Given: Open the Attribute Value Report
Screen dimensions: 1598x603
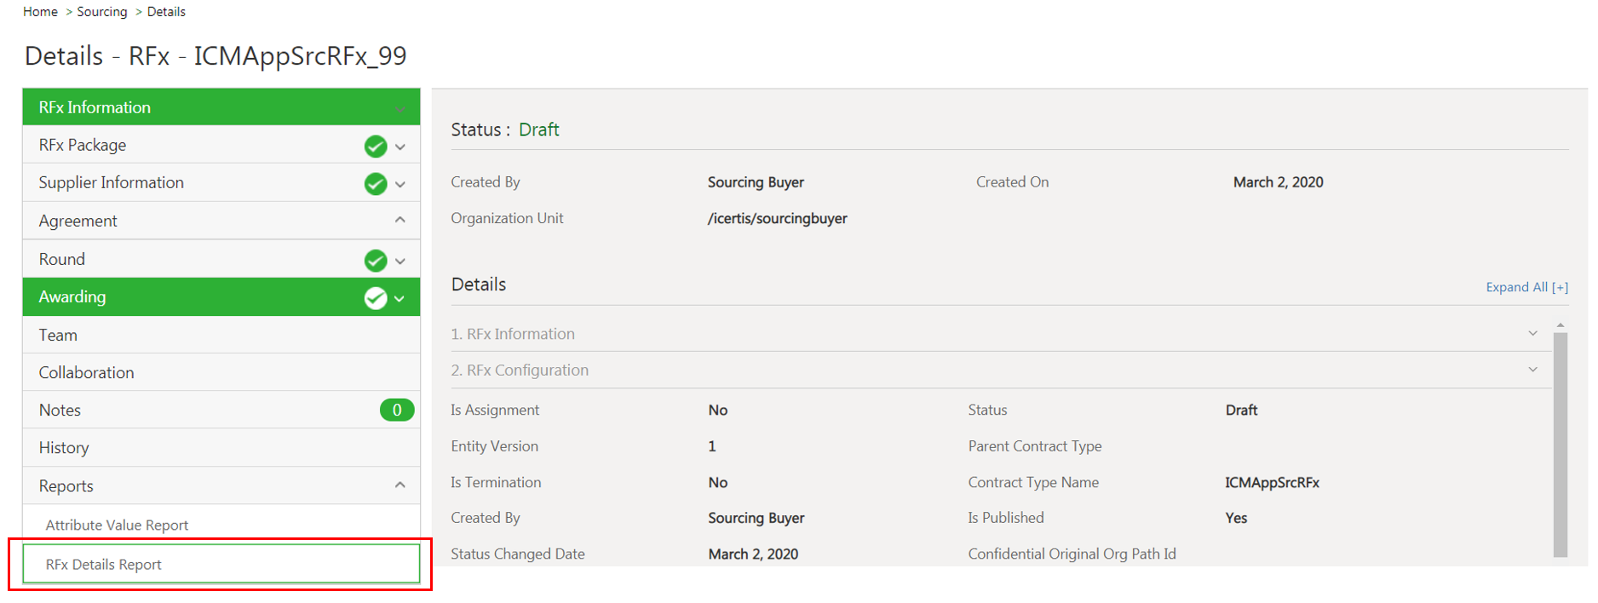Looking at the screenshot, I should click(117, 525).
